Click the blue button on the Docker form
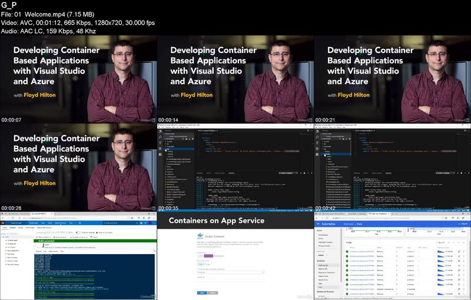This screenshot has width=471, height=300. pyautogui.click(x=202, y=292)
